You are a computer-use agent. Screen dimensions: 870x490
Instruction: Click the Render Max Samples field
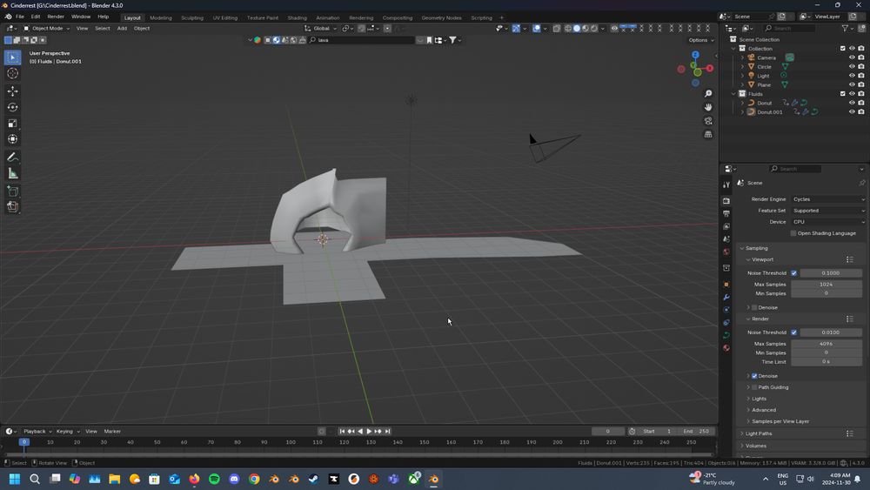[826, 344]
